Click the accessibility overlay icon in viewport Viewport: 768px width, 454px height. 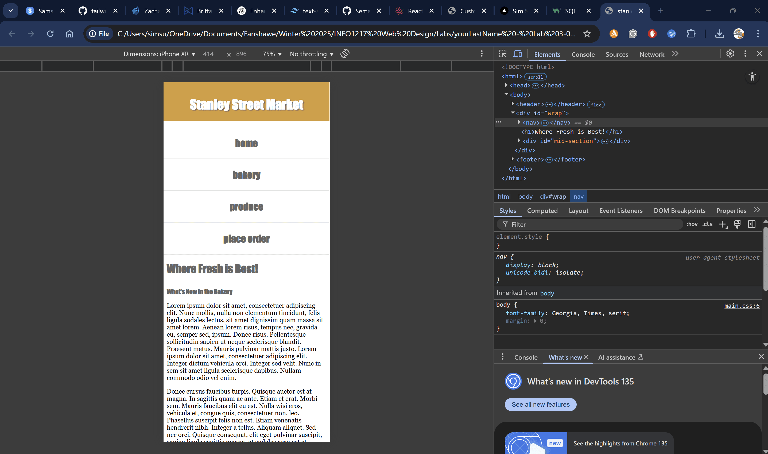coord(752,77)
